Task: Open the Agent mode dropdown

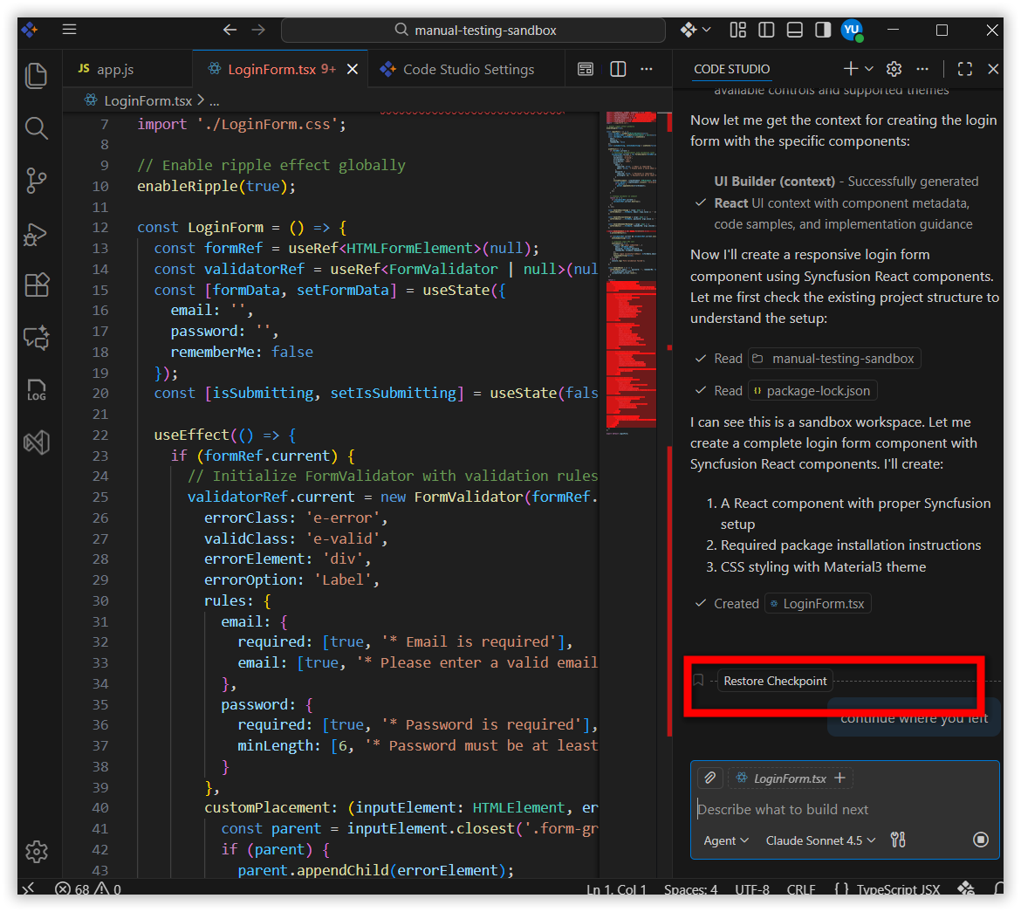Action: coord(726,840)
